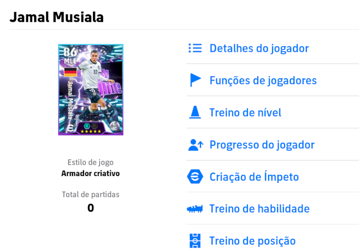This screenshot has width=359, height=249.
Task: Click the five-star rating on the card
Action: pos(91,131)
